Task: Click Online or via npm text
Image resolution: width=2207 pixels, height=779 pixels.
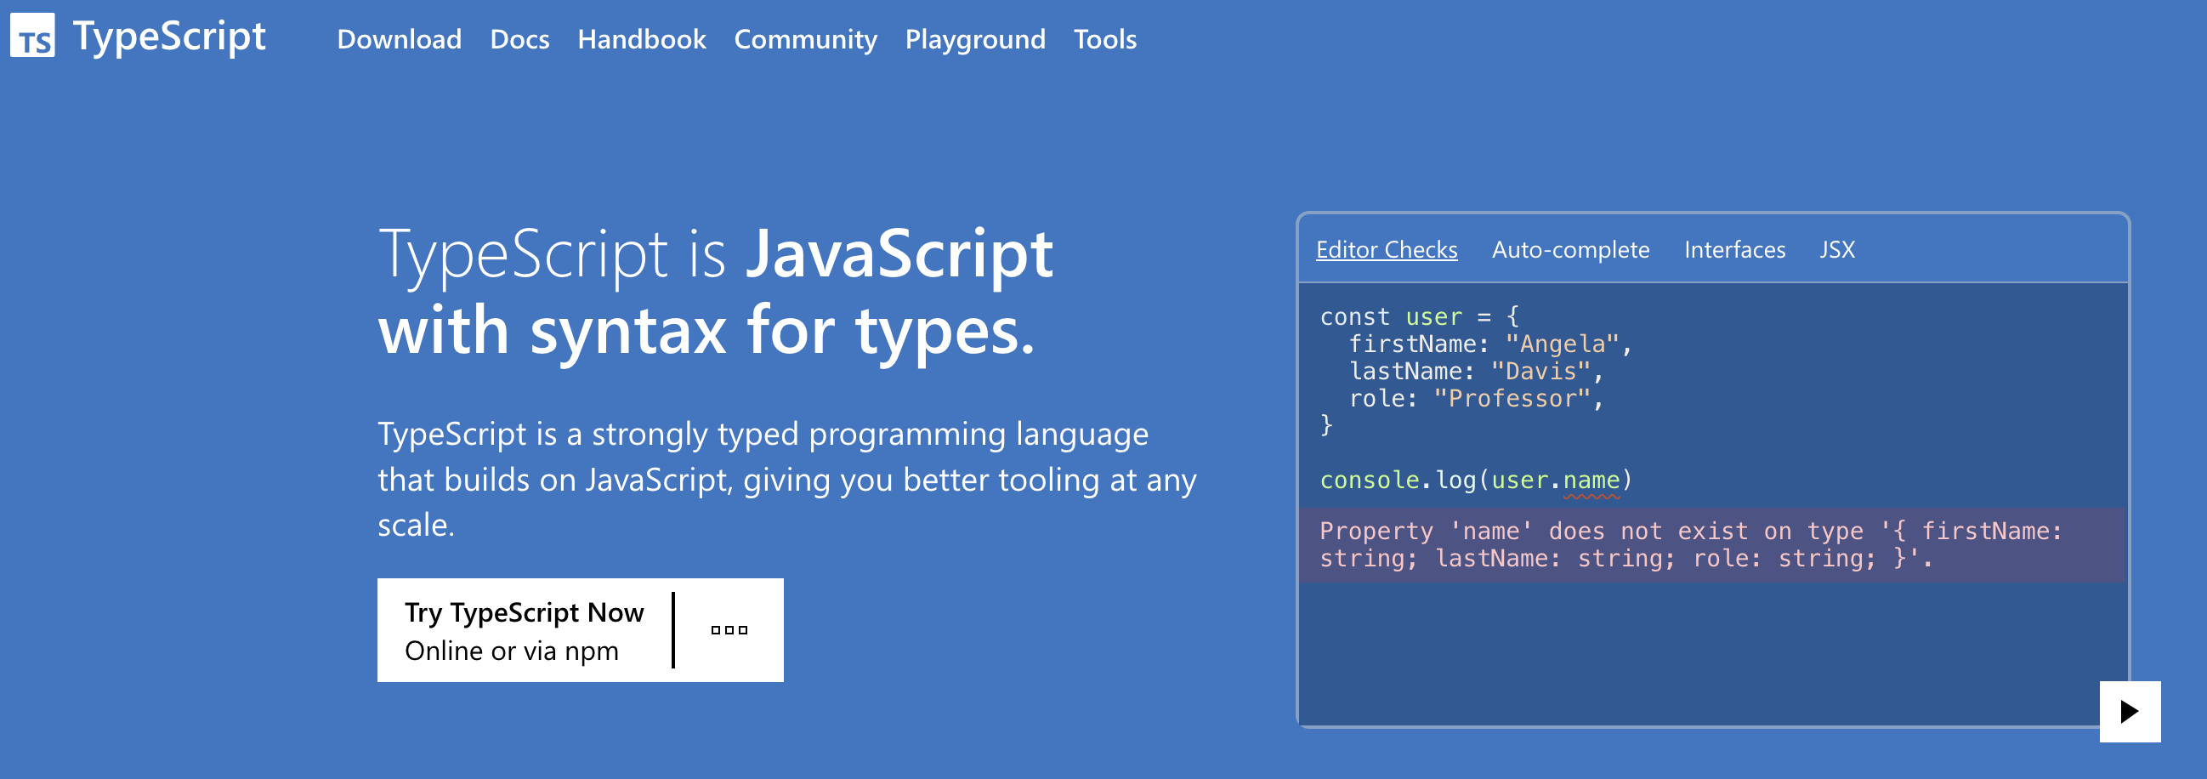Action: tap(513, 651)
